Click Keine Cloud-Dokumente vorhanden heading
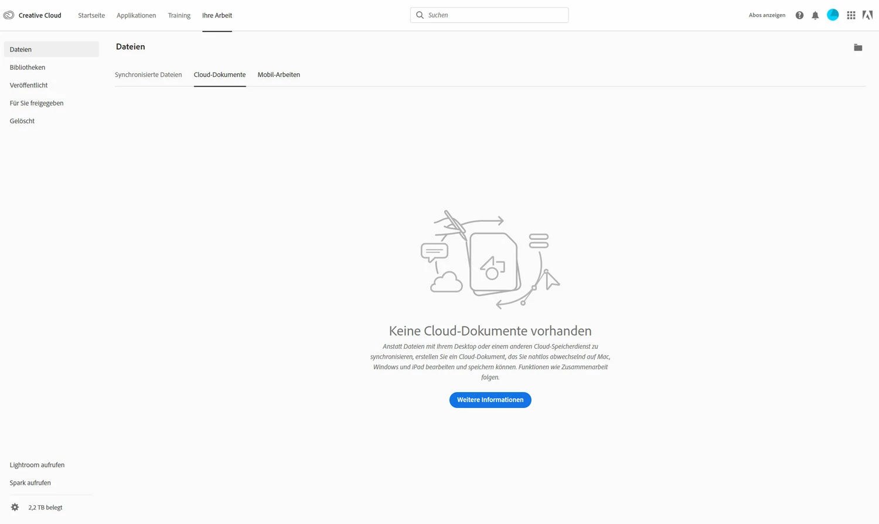The width and height of the screenshot is (879, 524). click(490, 331)
